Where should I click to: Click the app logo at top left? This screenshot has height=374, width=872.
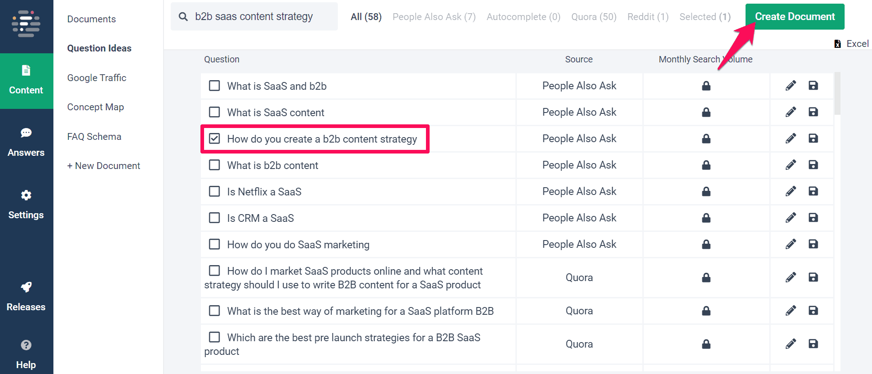tap(26, 24)
